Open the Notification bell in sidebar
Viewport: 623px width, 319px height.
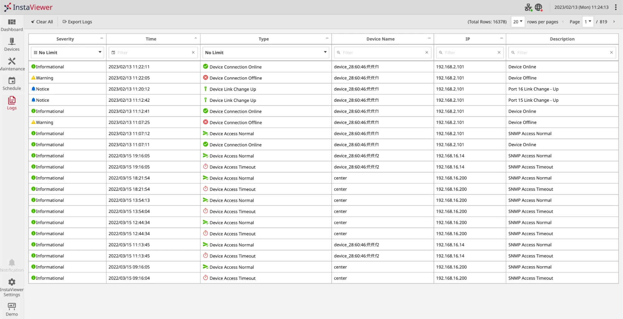point(12,266)
